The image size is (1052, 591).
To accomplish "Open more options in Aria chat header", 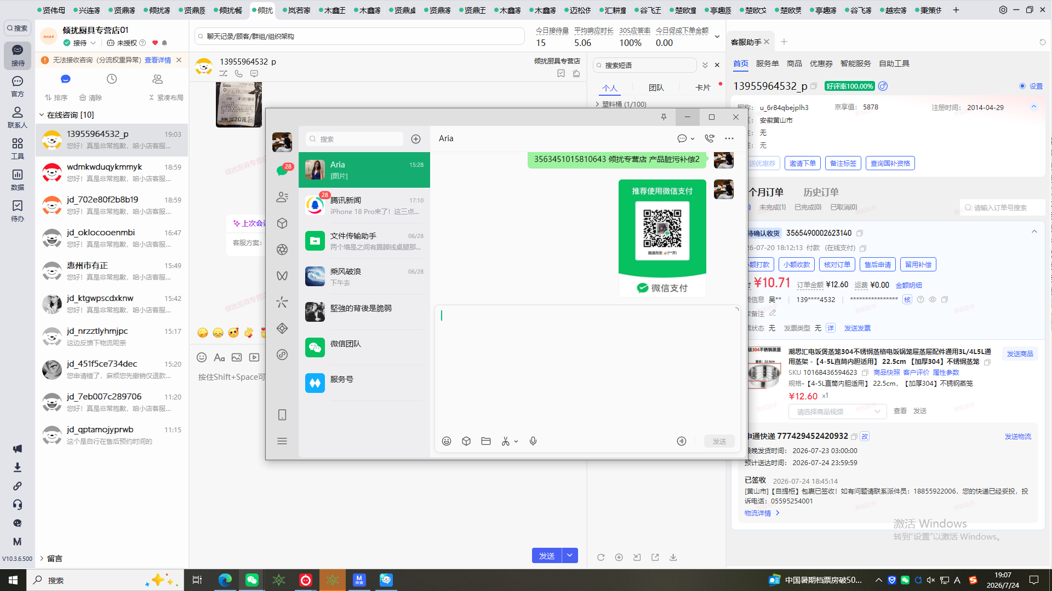I will point(729,138).
